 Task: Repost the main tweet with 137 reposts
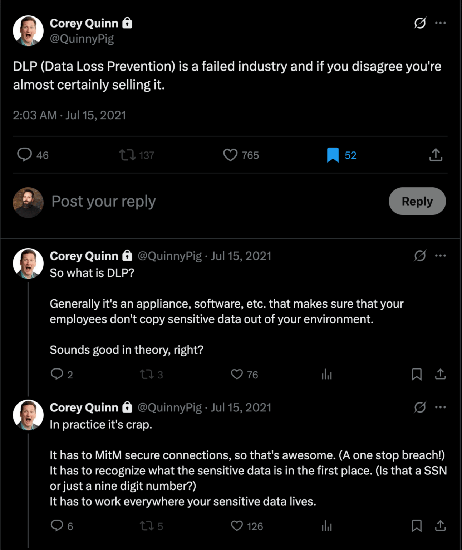pyautogui.click(x=127, y=155)
